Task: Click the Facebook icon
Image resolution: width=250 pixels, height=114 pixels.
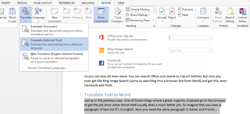Action: pos(101,63)
